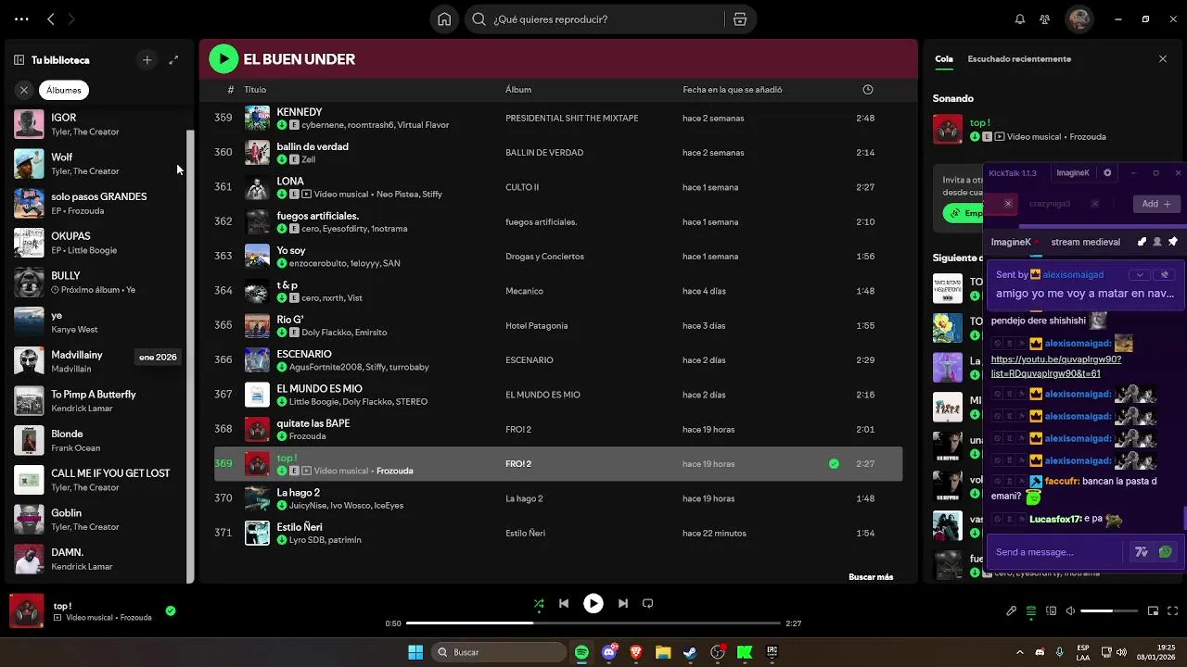Open the lyrics microphone icon
Screen dimensions: 1187x667
[x=1012, y=611]
